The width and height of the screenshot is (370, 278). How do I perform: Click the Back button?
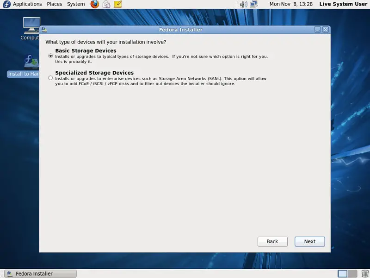272,241
